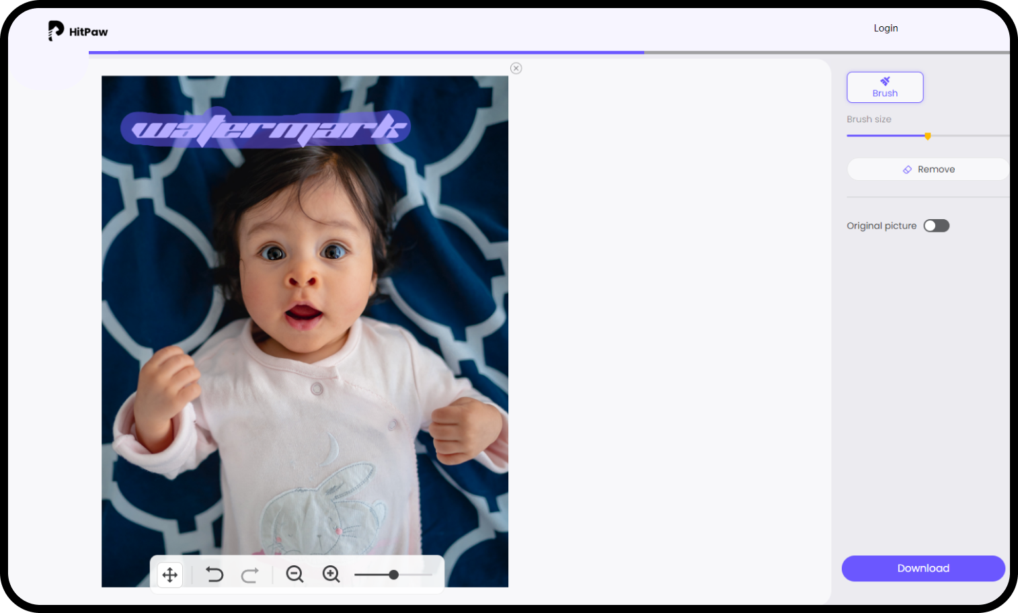Zoom into the image

tap(331, 575)
